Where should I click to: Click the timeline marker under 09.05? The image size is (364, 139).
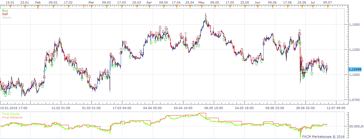(215, 6)
